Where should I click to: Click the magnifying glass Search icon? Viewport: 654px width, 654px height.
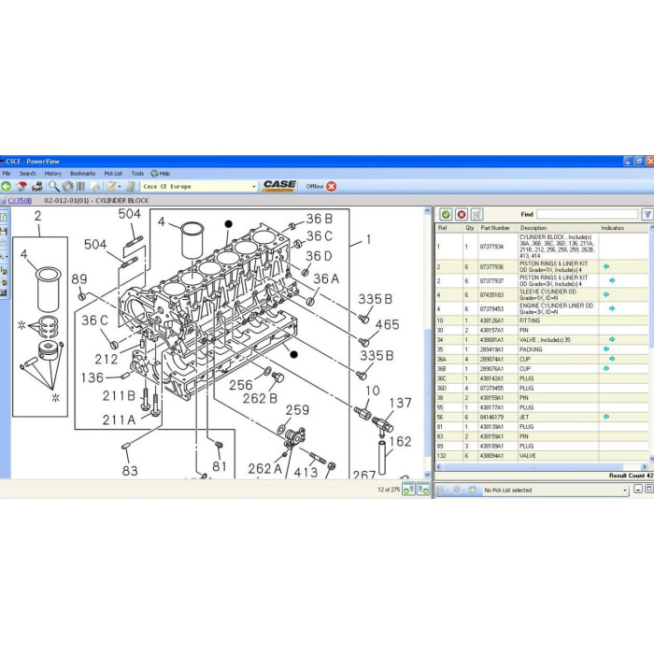pos(54,187)
